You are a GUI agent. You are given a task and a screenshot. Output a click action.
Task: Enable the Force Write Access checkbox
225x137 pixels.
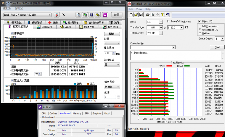pos(168,22)
